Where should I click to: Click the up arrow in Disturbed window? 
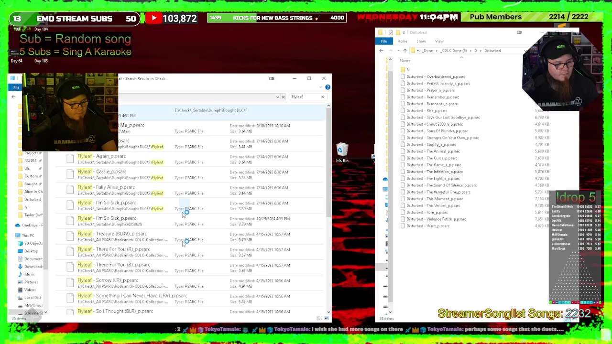tap(404, 50)
